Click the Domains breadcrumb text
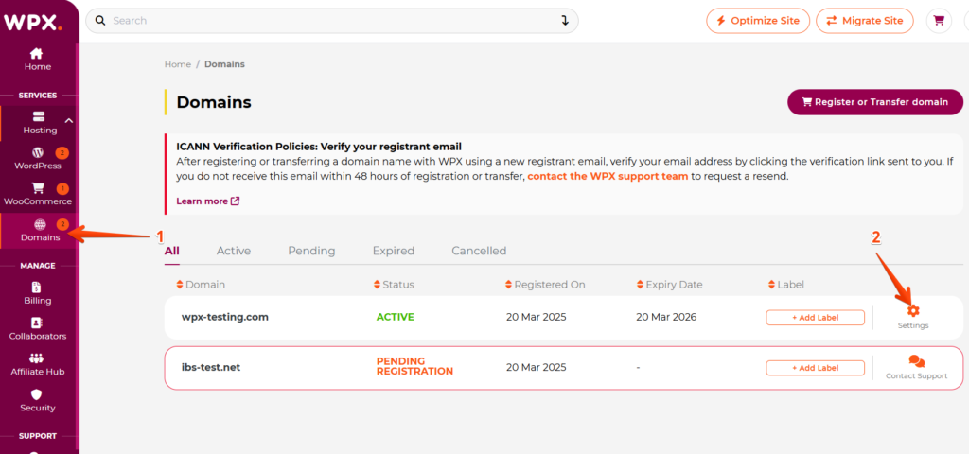 pyautogui.click(x=224, y=64)
